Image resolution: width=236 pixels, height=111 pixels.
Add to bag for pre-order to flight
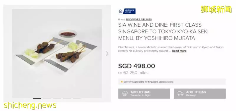[x=144, y=94]
